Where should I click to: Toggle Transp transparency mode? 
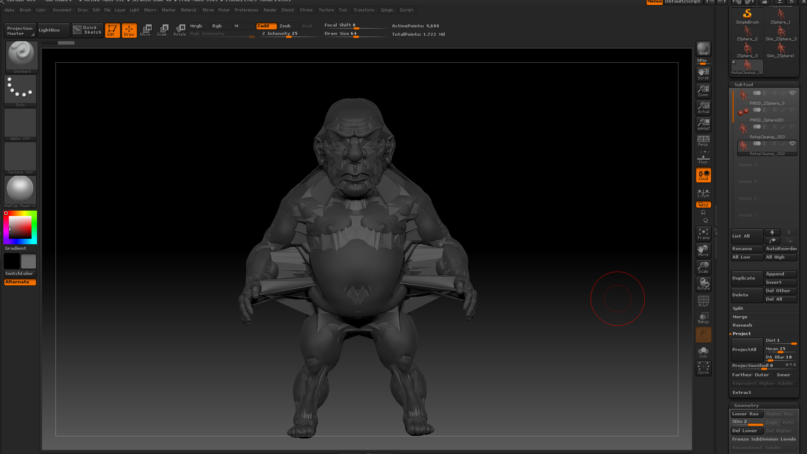coord(703,318)
